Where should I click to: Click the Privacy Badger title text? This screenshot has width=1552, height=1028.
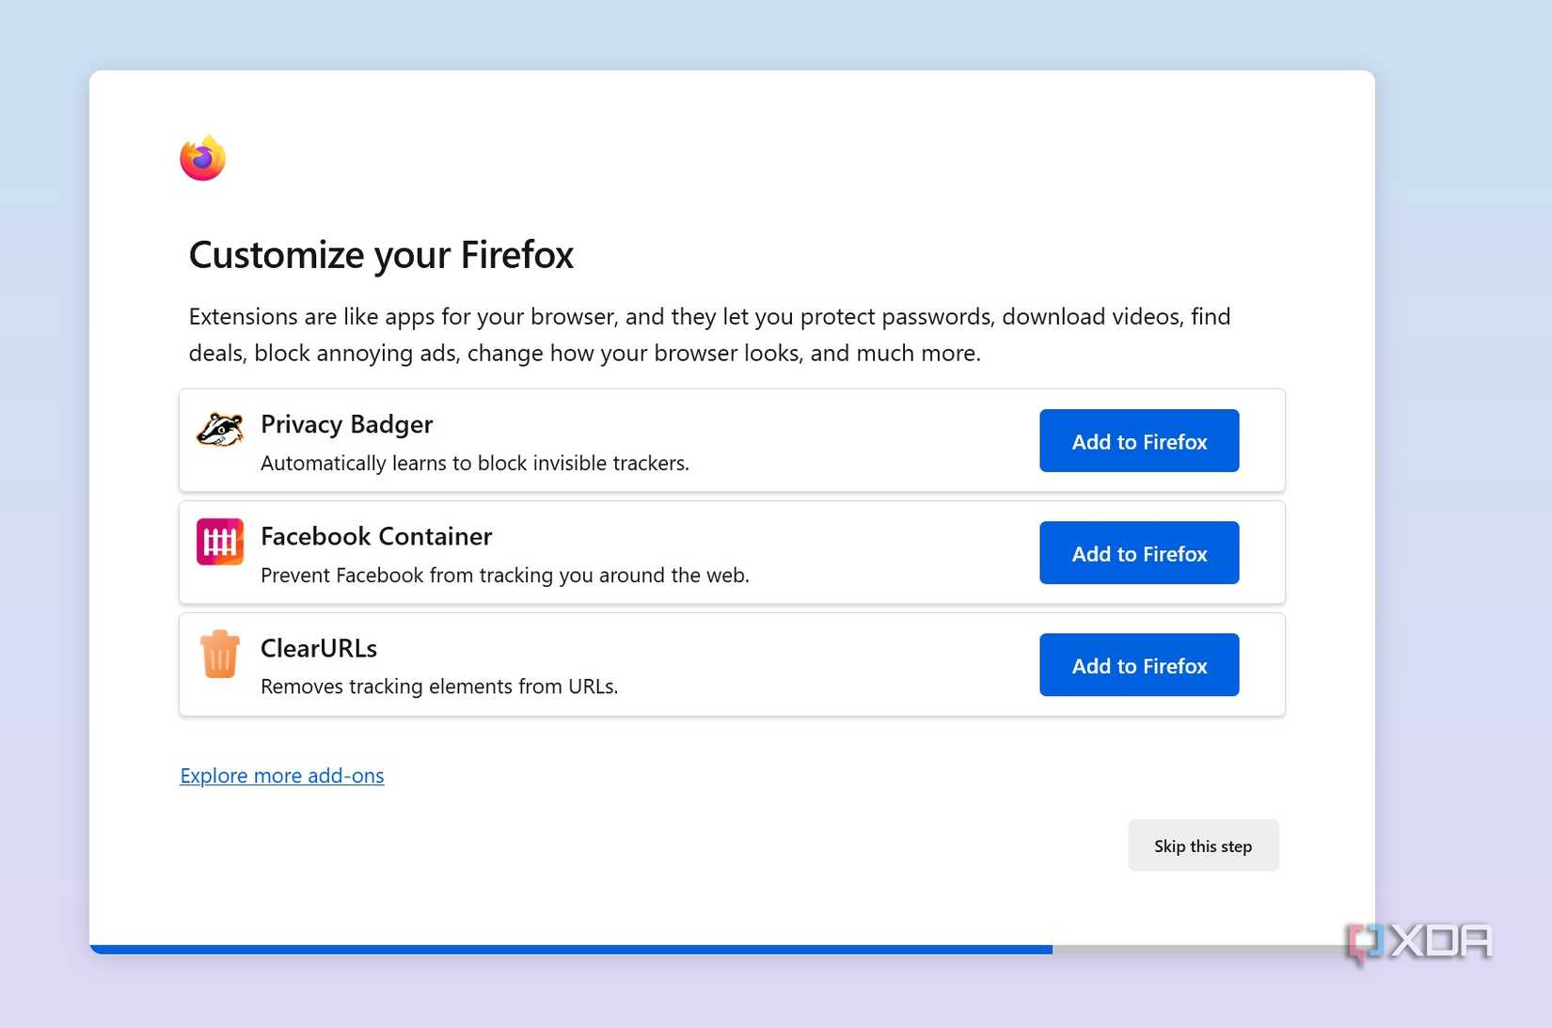(346, 424)
